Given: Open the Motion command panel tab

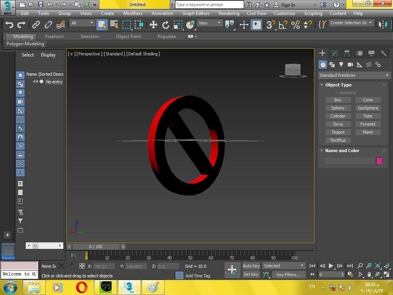Looking at the screenshot, I should 359,53.
